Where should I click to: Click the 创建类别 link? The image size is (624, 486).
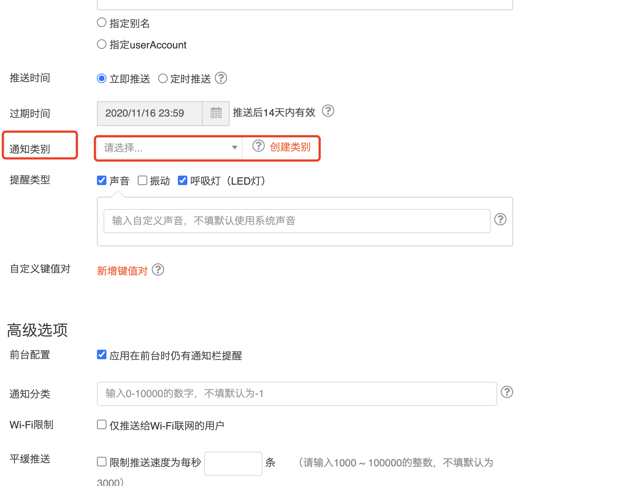click(289, 147)
